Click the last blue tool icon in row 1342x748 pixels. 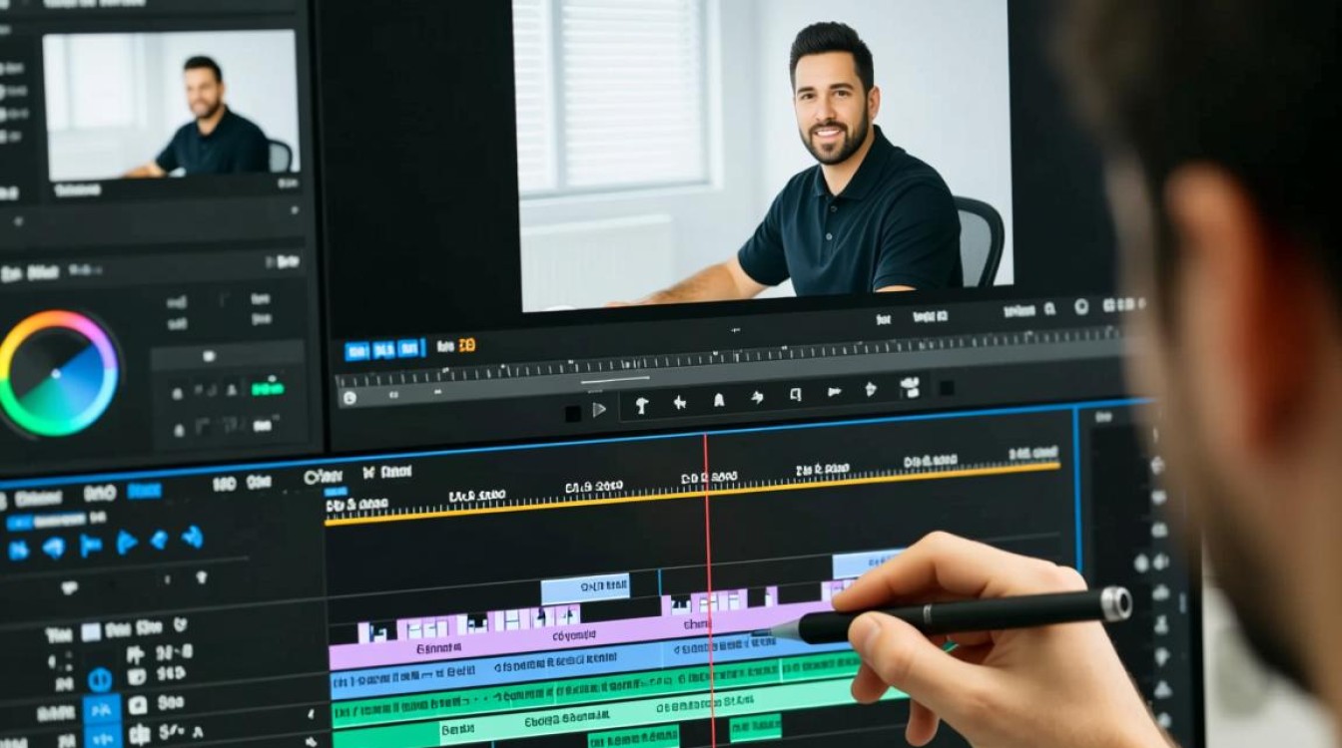tap(192, 538)
